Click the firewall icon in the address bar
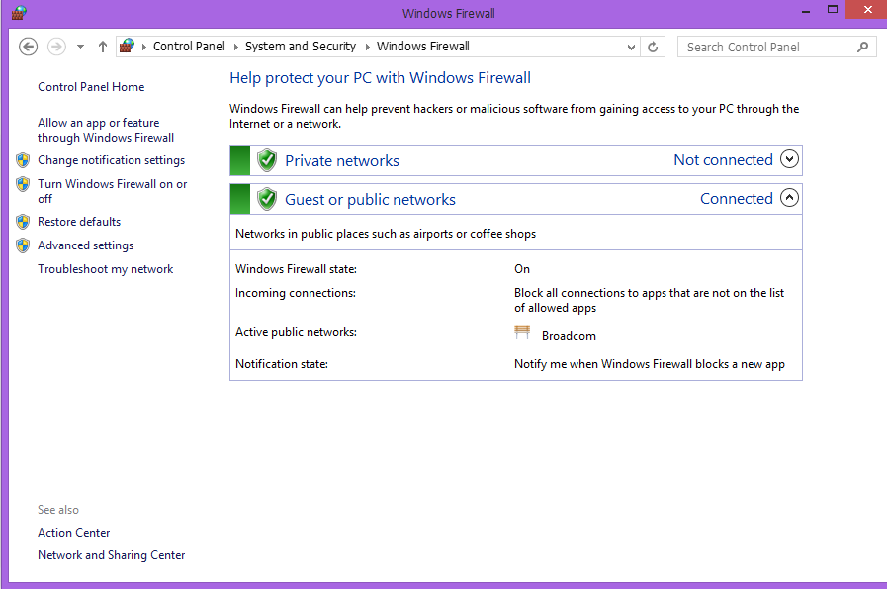The image size is (887, 589). [x=128, y=46]
